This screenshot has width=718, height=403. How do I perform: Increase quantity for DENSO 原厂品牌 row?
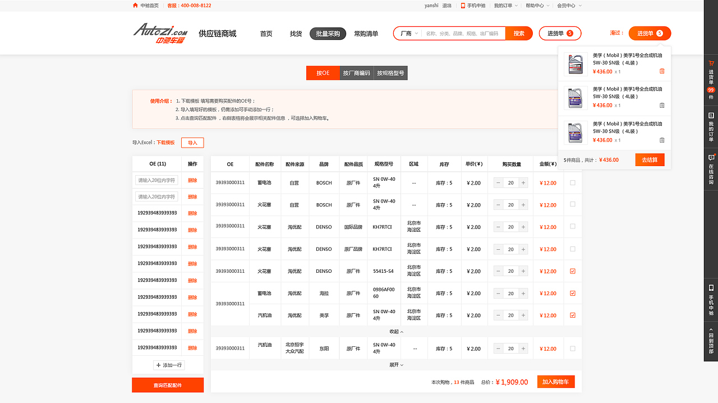523,249
